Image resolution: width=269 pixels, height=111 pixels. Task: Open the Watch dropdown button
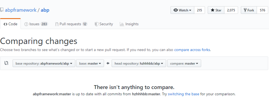point(182,10)
